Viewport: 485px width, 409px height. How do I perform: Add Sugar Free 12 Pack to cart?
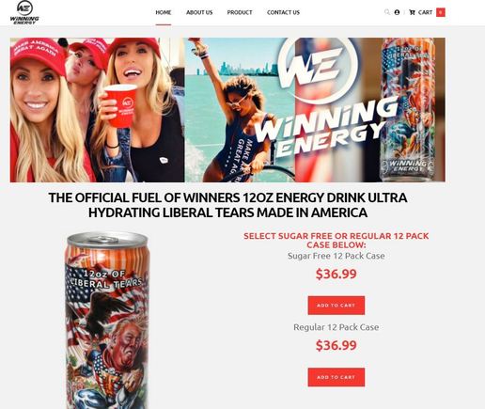pyautogui.click(x=336, y=306)
